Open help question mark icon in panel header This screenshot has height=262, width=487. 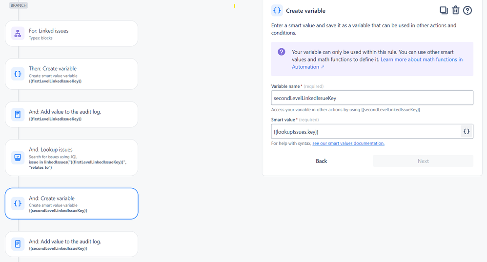(x=467, y=11)
